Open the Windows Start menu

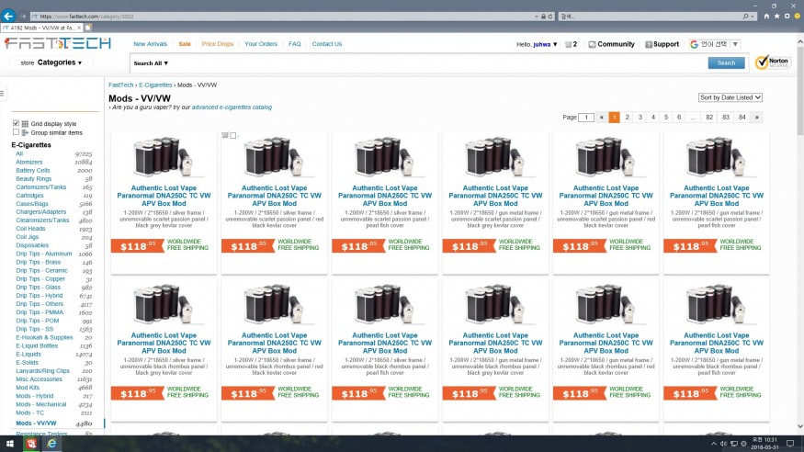pyautogui.click(x=9, y=444)
